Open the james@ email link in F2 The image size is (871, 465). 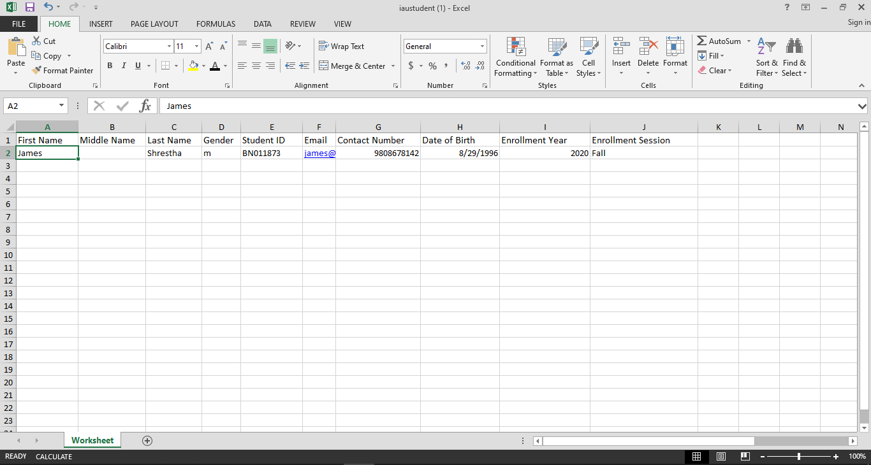319,153
